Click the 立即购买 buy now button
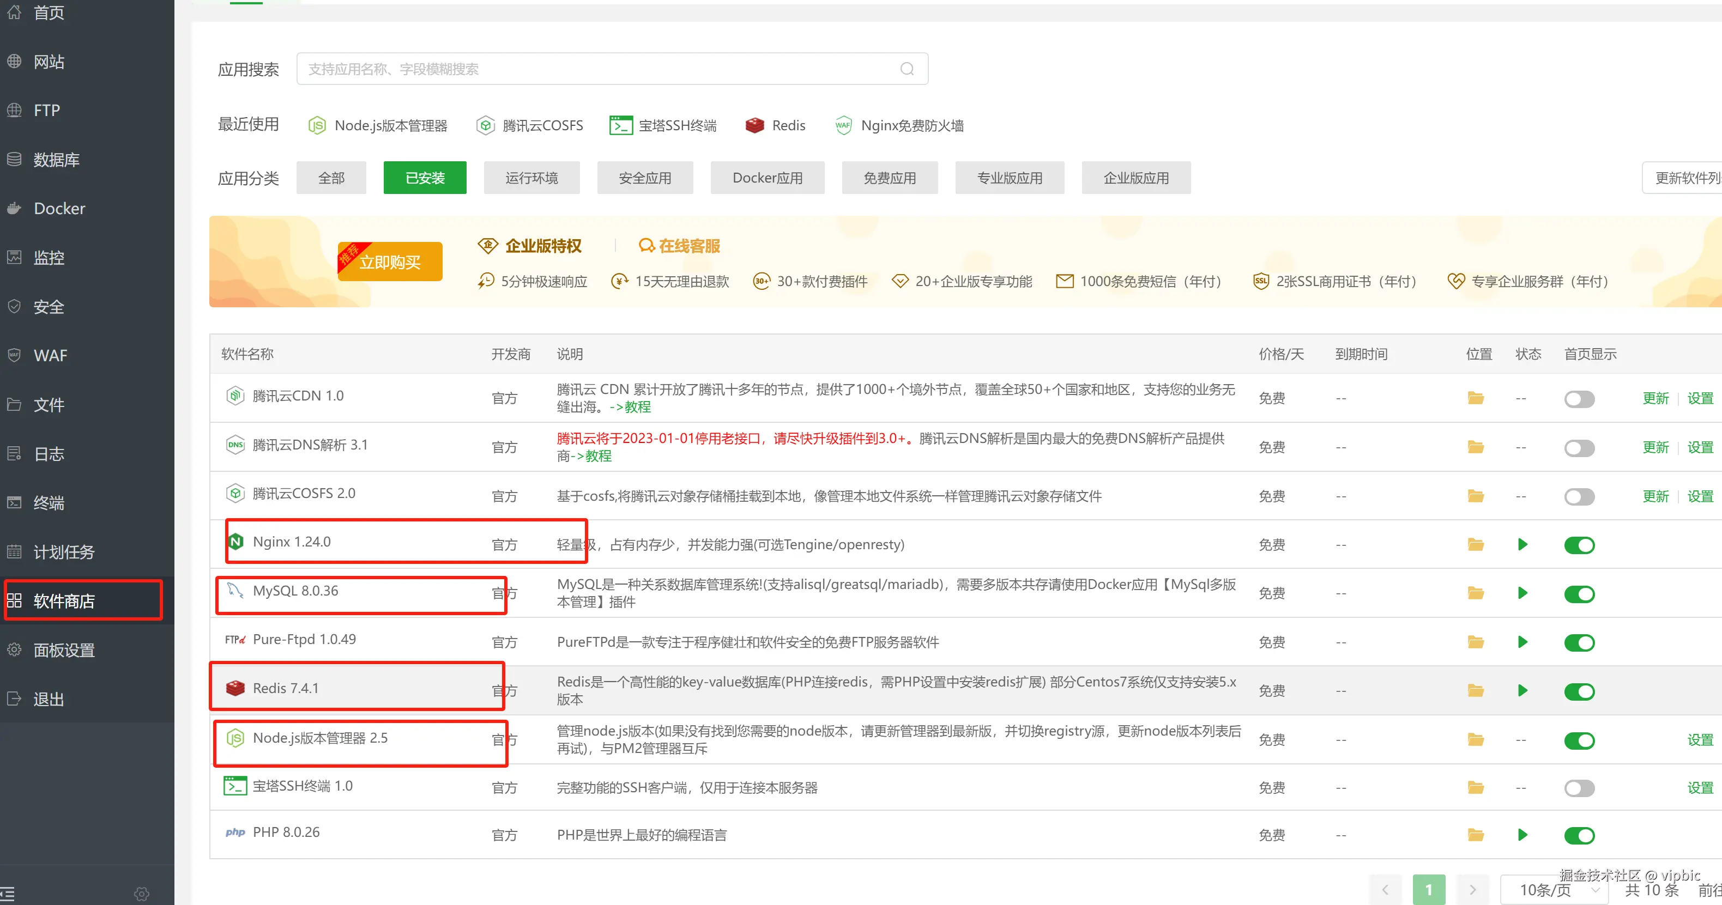This screenshot has height=905, width=1722. pyautogui.click(x=390, y=262)
